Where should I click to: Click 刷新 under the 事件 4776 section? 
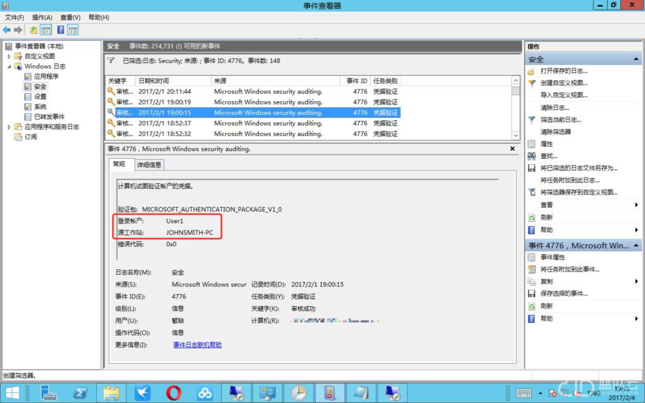tap(546, 306)
